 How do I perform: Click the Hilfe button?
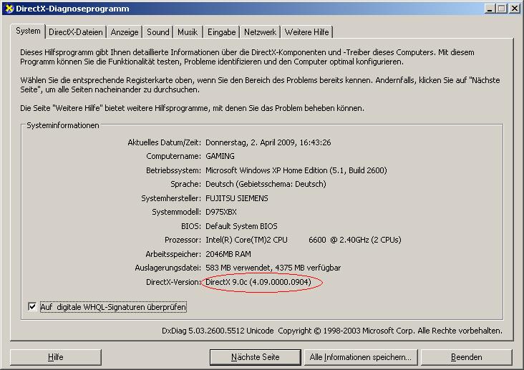(55, 357)
